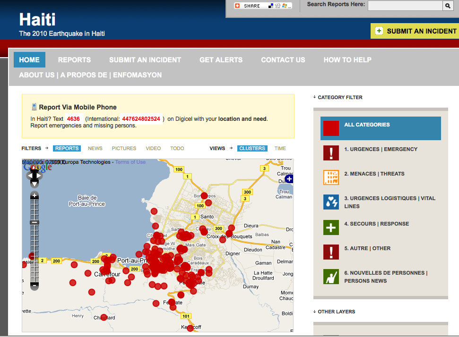Click the yellow Submit an Incident button

[x=416, y=31]
